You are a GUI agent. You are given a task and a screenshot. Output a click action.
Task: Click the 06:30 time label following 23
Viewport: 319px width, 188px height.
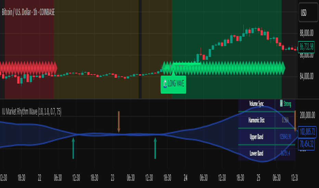click(131, 178)
